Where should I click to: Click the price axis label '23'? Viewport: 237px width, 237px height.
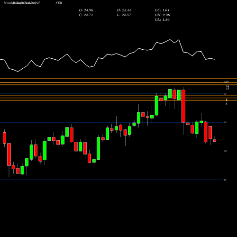(225, 151)
